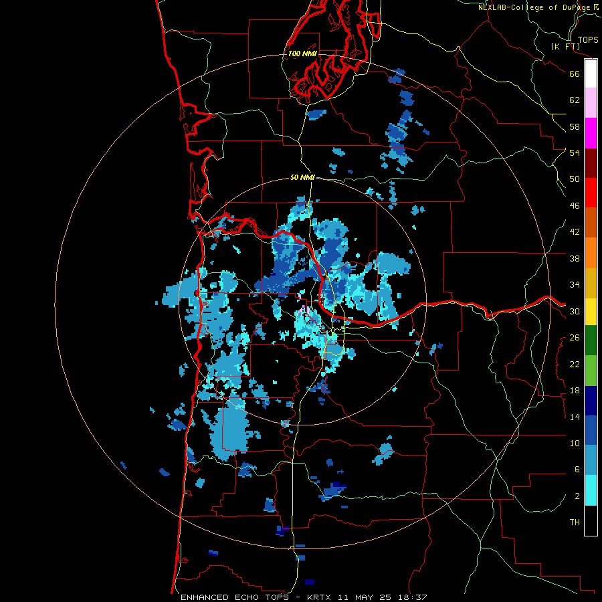
Task: Click the '38' legend value
Action: coord(575,259)
